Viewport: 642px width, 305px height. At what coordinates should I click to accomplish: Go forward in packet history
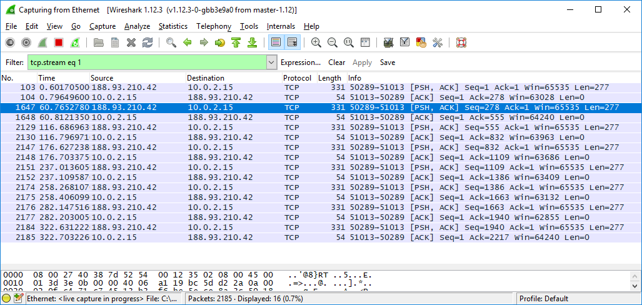(204, 42)
